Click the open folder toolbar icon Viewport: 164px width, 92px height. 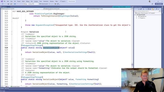point(55,4)
